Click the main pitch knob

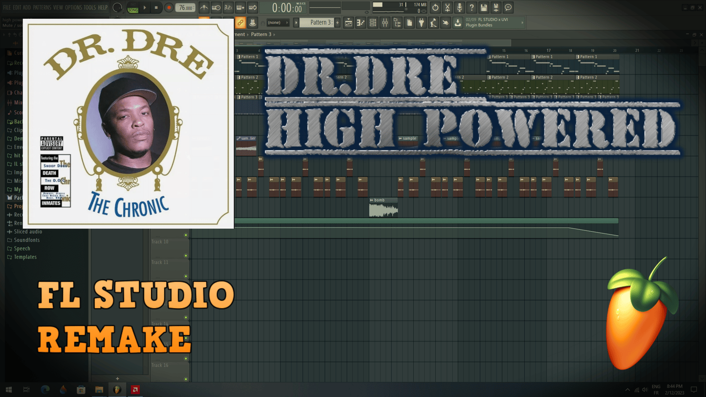[x=117, y=8]
